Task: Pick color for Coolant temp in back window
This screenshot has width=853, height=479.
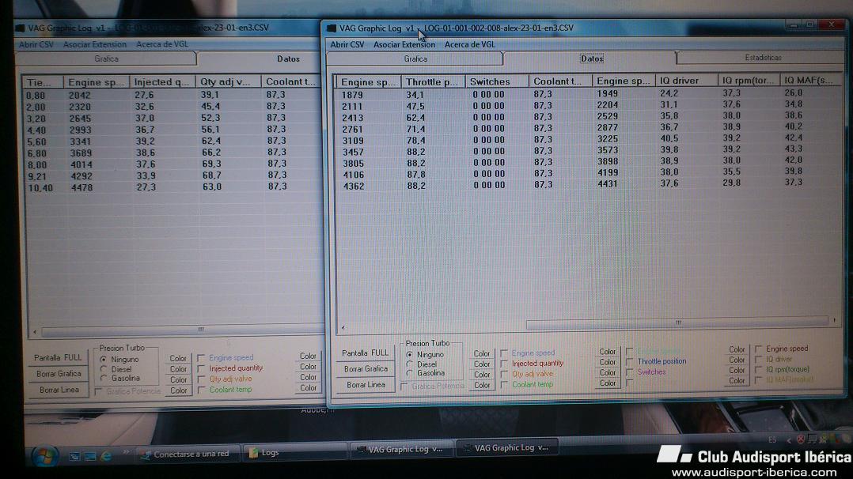Action: pyautogui.click(x=178, y=390)
